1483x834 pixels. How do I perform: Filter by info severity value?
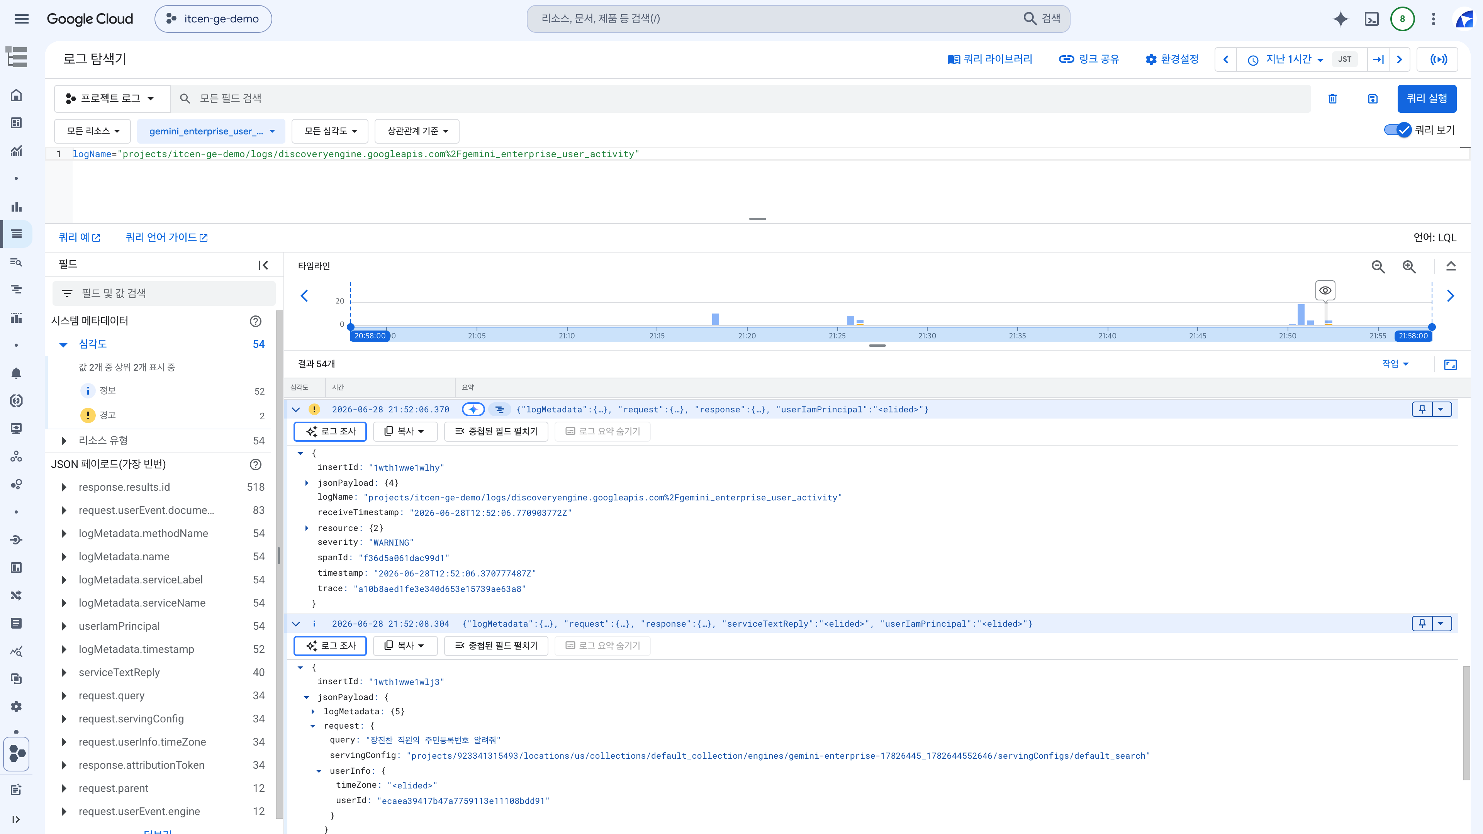coord(108,391)
